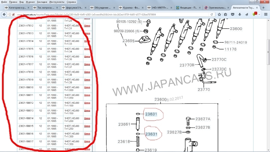The width and height of the screenshot is (270, 152).
Task: Reload the page with refresh icon
Action: (212, 15)
